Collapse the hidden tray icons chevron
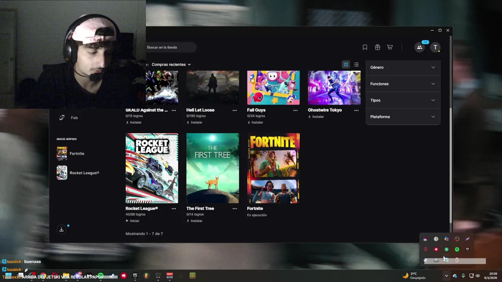The height and width of the screenshot is (282, 502). pos(446,276)
